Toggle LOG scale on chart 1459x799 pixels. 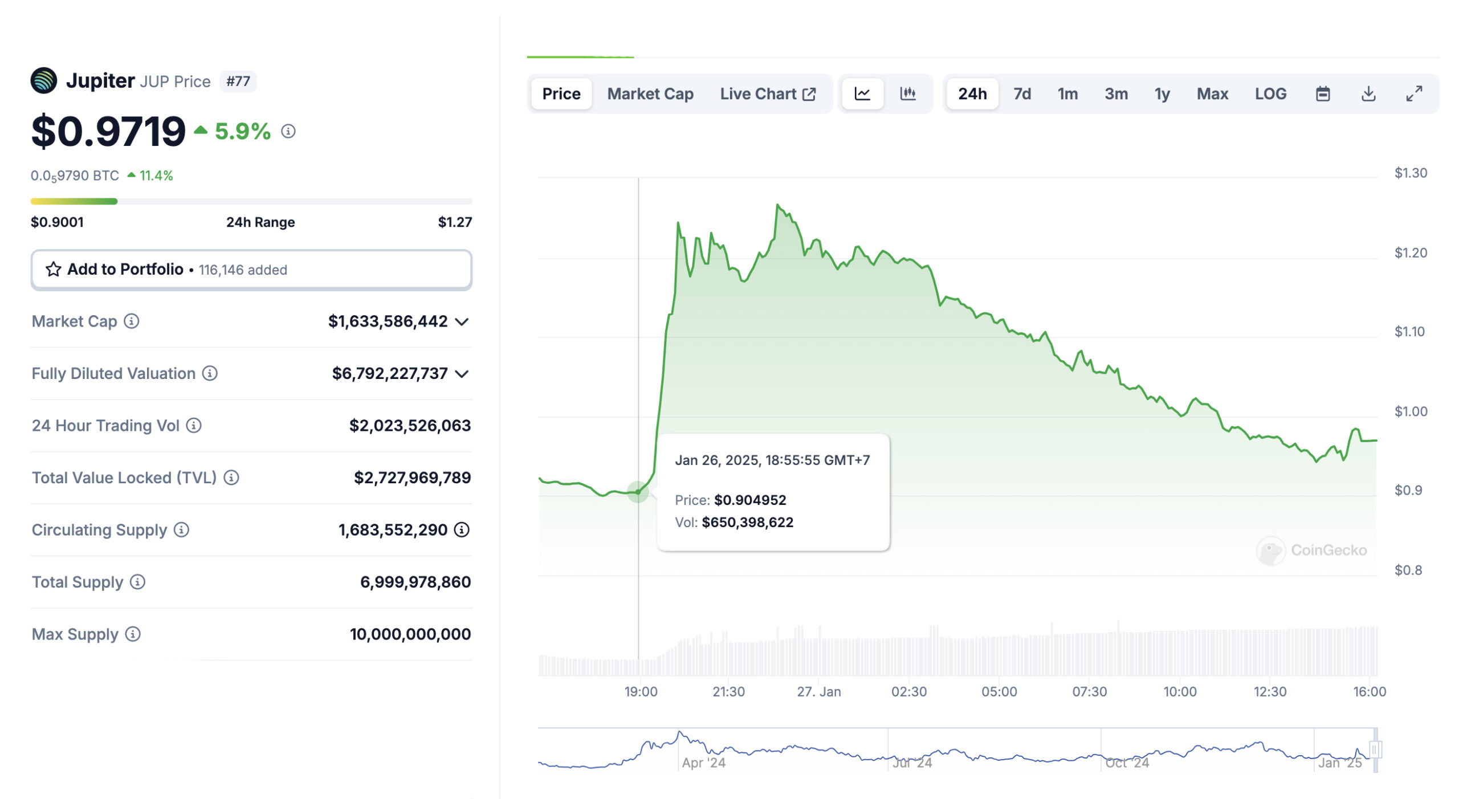[x=1270, y=93]
